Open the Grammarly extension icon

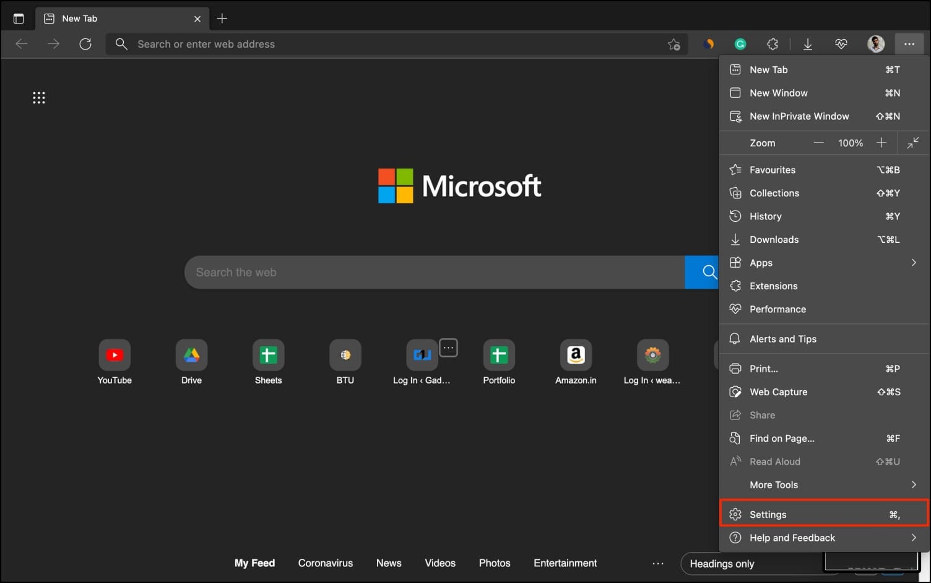point(740,43)
